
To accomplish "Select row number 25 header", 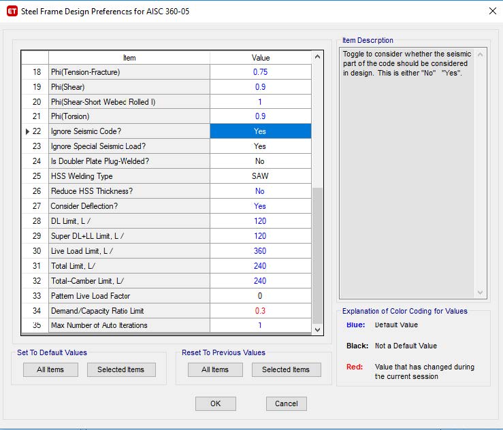I will click(35, 176).
